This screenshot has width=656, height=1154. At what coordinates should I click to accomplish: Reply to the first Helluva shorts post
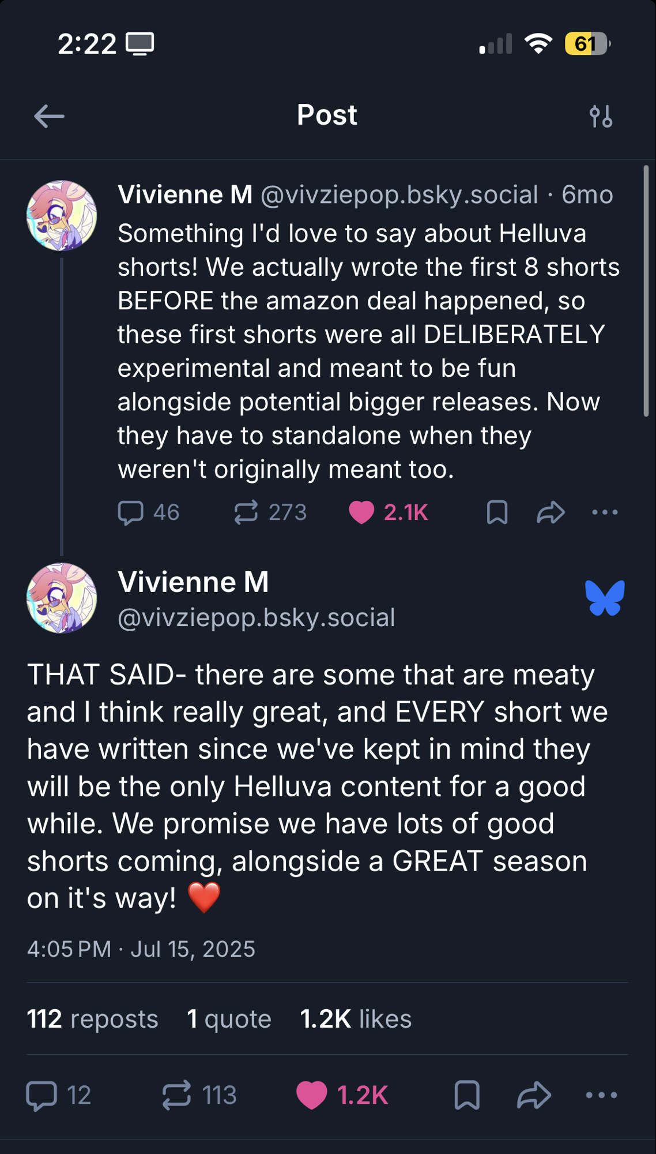coord(131,512)
